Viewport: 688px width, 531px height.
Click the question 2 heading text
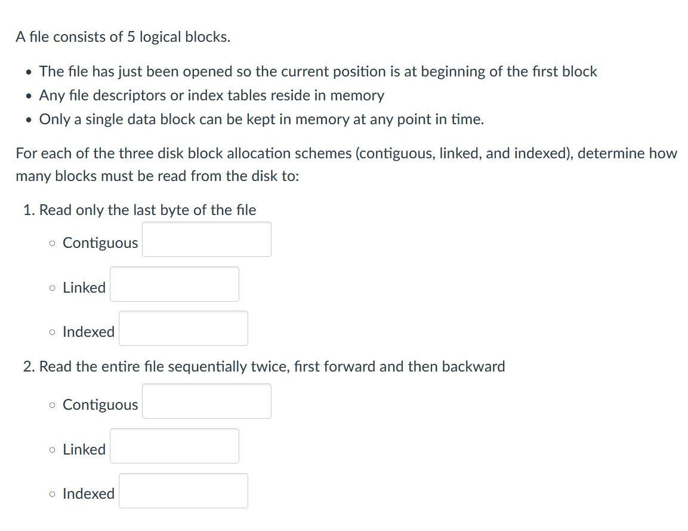(264, 366)
